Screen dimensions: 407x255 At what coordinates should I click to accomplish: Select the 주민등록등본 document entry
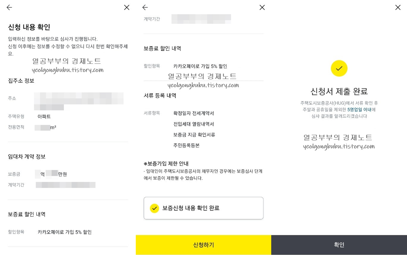(x=186, y=145)
